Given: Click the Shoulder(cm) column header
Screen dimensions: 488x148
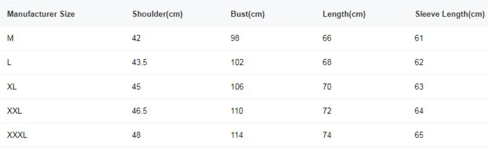Looking at the screenshot, I should [x=157, y=14].
